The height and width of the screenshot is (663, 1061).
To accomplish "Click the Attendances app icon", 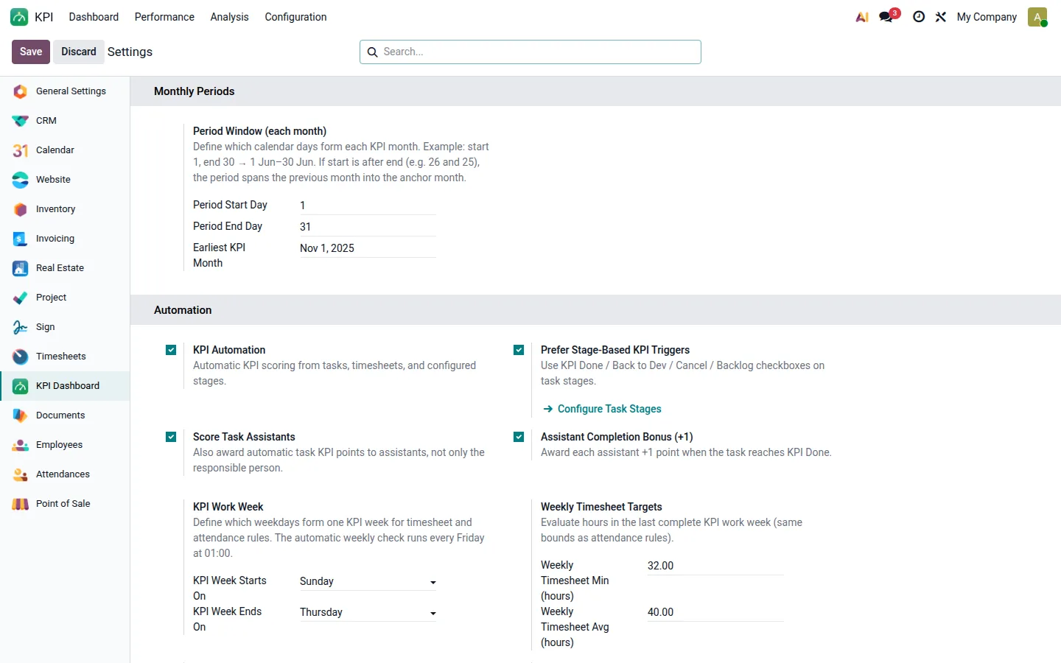I will click(x=21, y=474).
